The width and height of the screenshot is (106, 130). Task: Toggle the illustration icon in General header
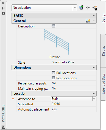[88, 21]
